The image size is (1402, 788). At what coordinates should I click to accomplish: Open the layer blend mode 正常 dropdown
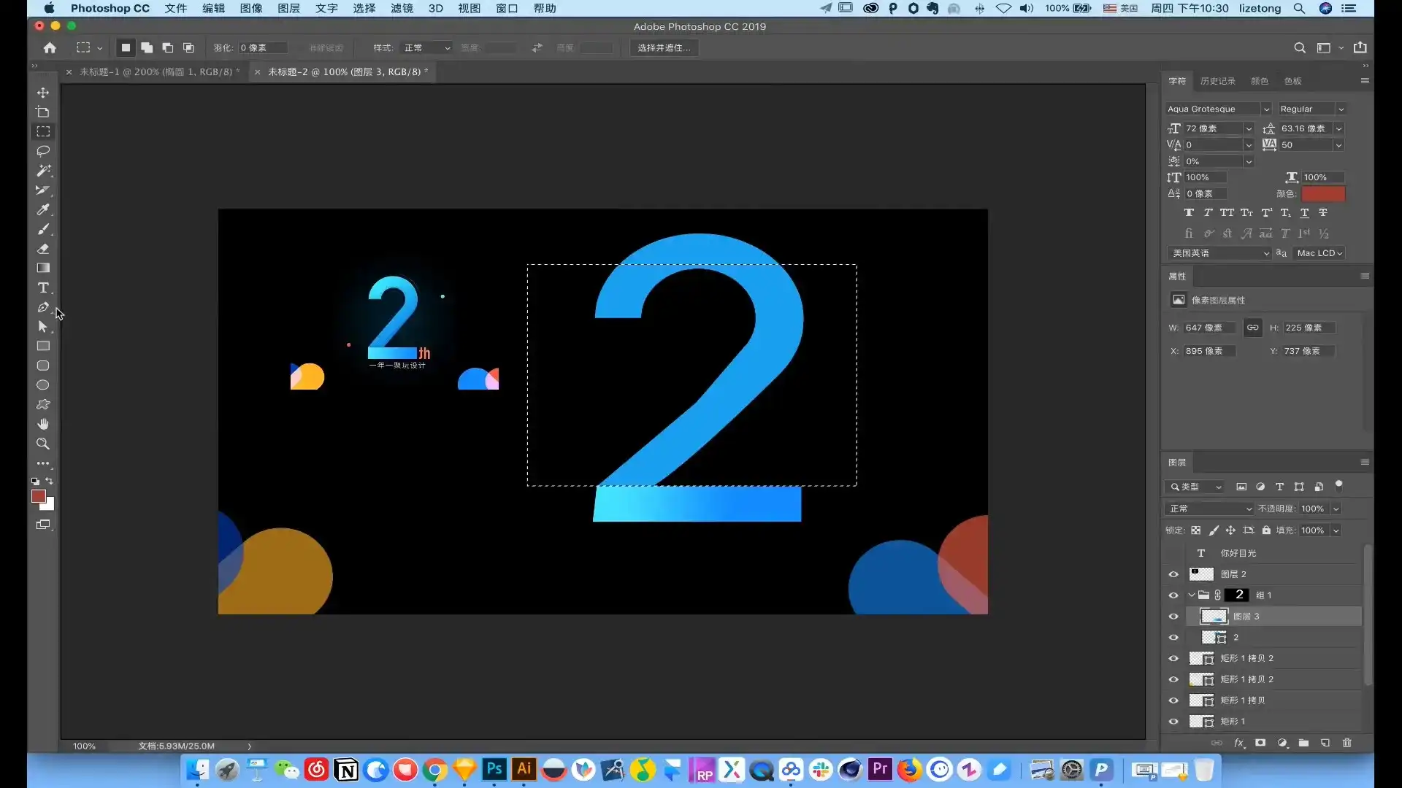coord(1210,509)
